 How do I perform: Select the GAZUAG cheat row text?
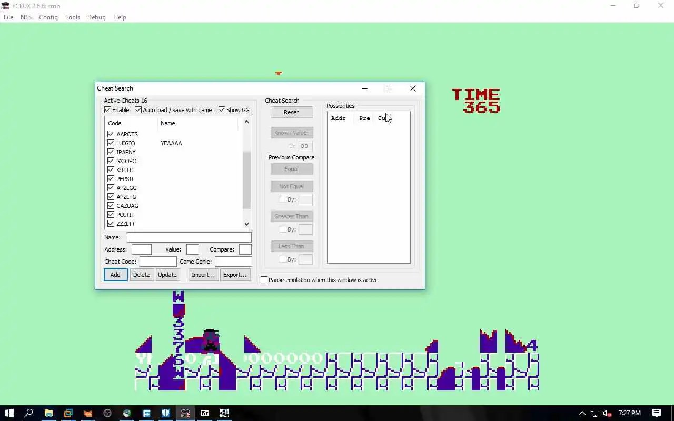pos(127,206)
